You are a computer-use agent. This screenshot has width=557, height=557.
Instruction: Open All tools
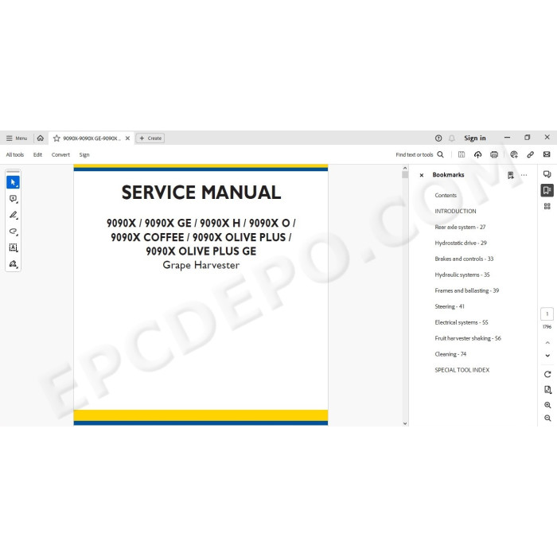click(15, 154)
